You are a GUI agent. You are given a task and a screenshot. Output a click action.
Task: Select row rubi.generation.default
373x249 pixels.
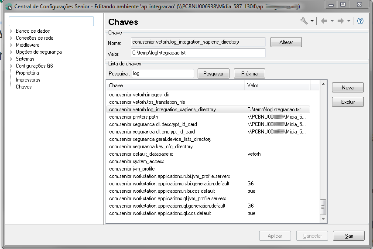click(208, 184)
